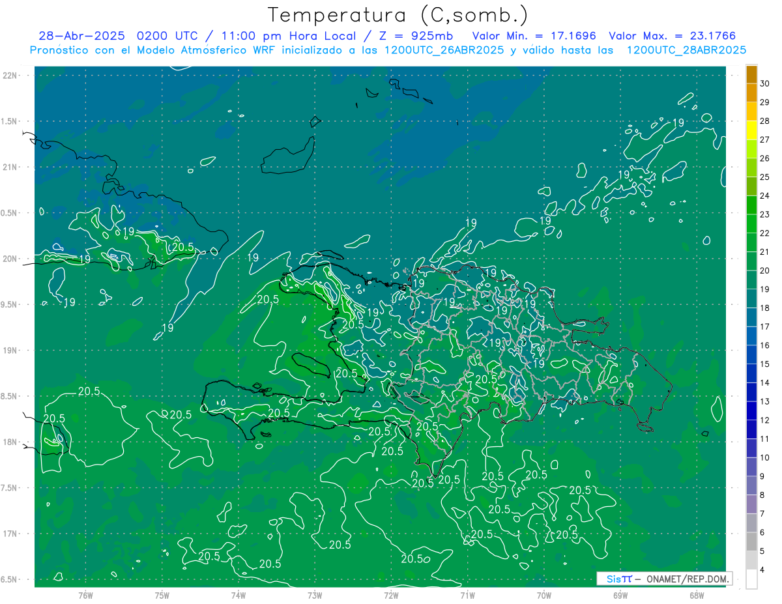This screenshot has width=782, height=604.
Task: Click the green legend swatch between 22 and 23
Action: click(x=751, y=223)
